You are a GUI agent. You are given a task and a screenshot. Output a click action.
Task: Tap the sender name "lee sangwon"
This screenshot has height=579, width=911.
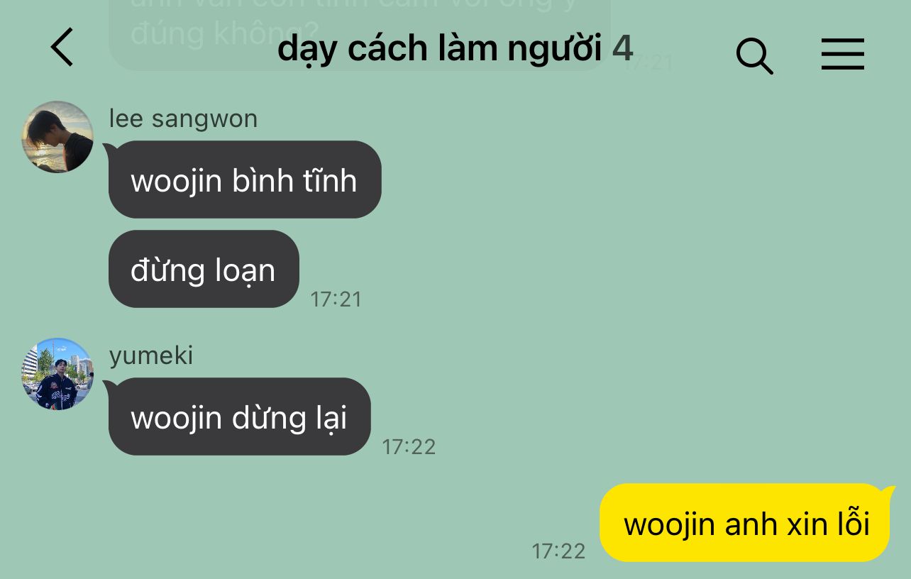pyautogui.click(x=183, y=118)
